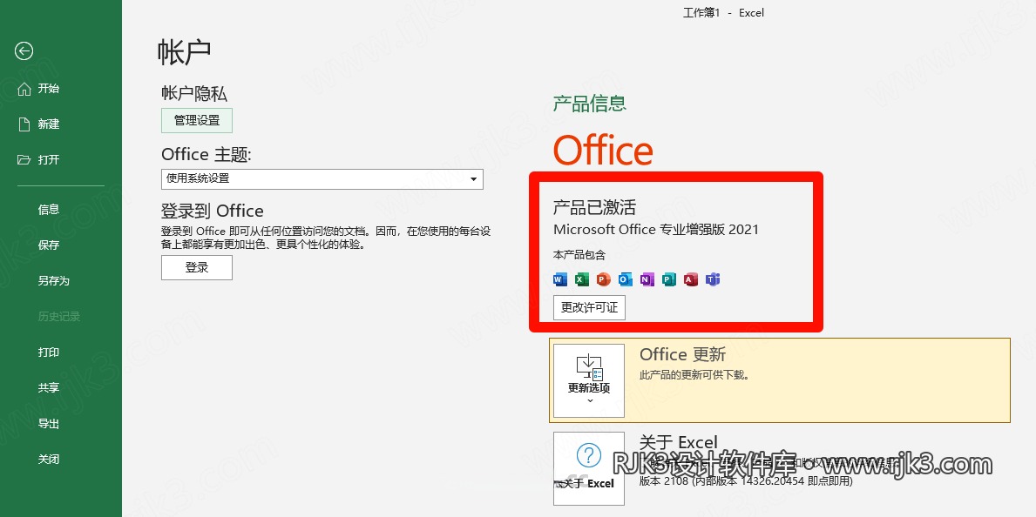1036x517 pixels.
Task: Click the 工作簿1 - Excel title
Action: [723, 12]
